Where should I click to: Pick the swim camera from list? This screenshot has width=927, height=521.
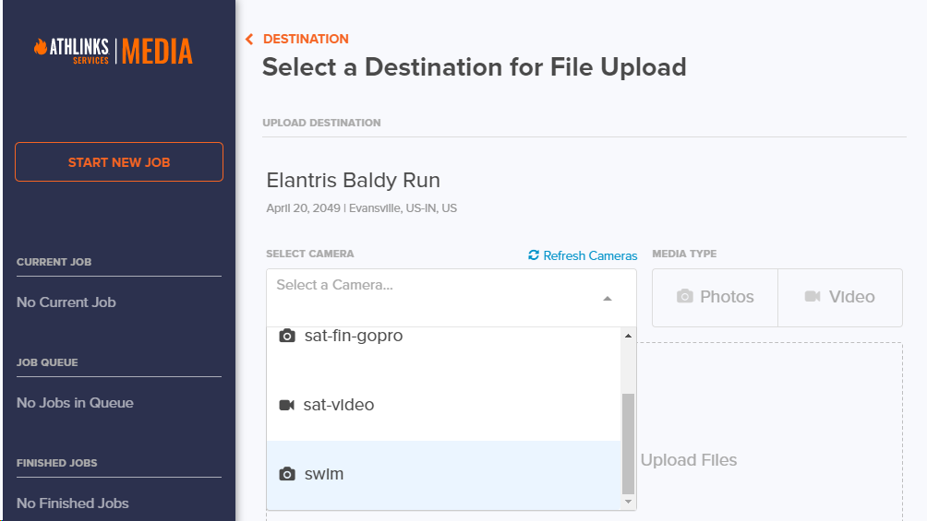(x=324, y=474)
